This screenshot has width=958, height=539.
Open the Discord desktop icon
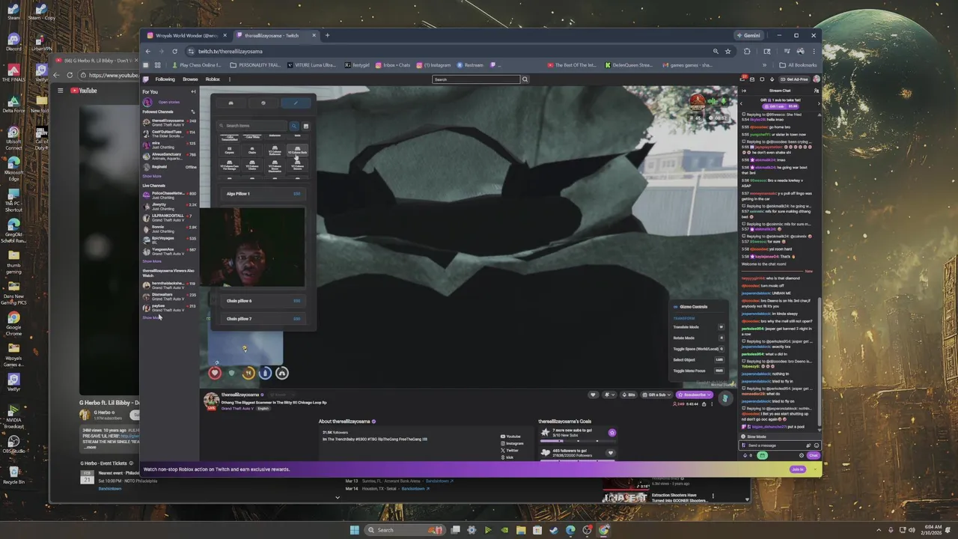click(x=13, y=41)
